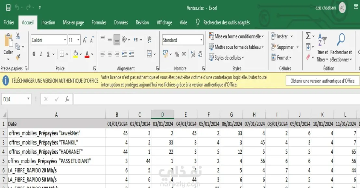Center text horizontally
The image size is (360, 188).
(x=110, y=54)
